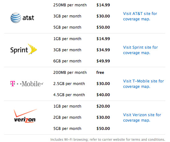This screenshot has width=170, height=142.
Task: Click the AT&T $30.00 price
Action: [103, 16]
